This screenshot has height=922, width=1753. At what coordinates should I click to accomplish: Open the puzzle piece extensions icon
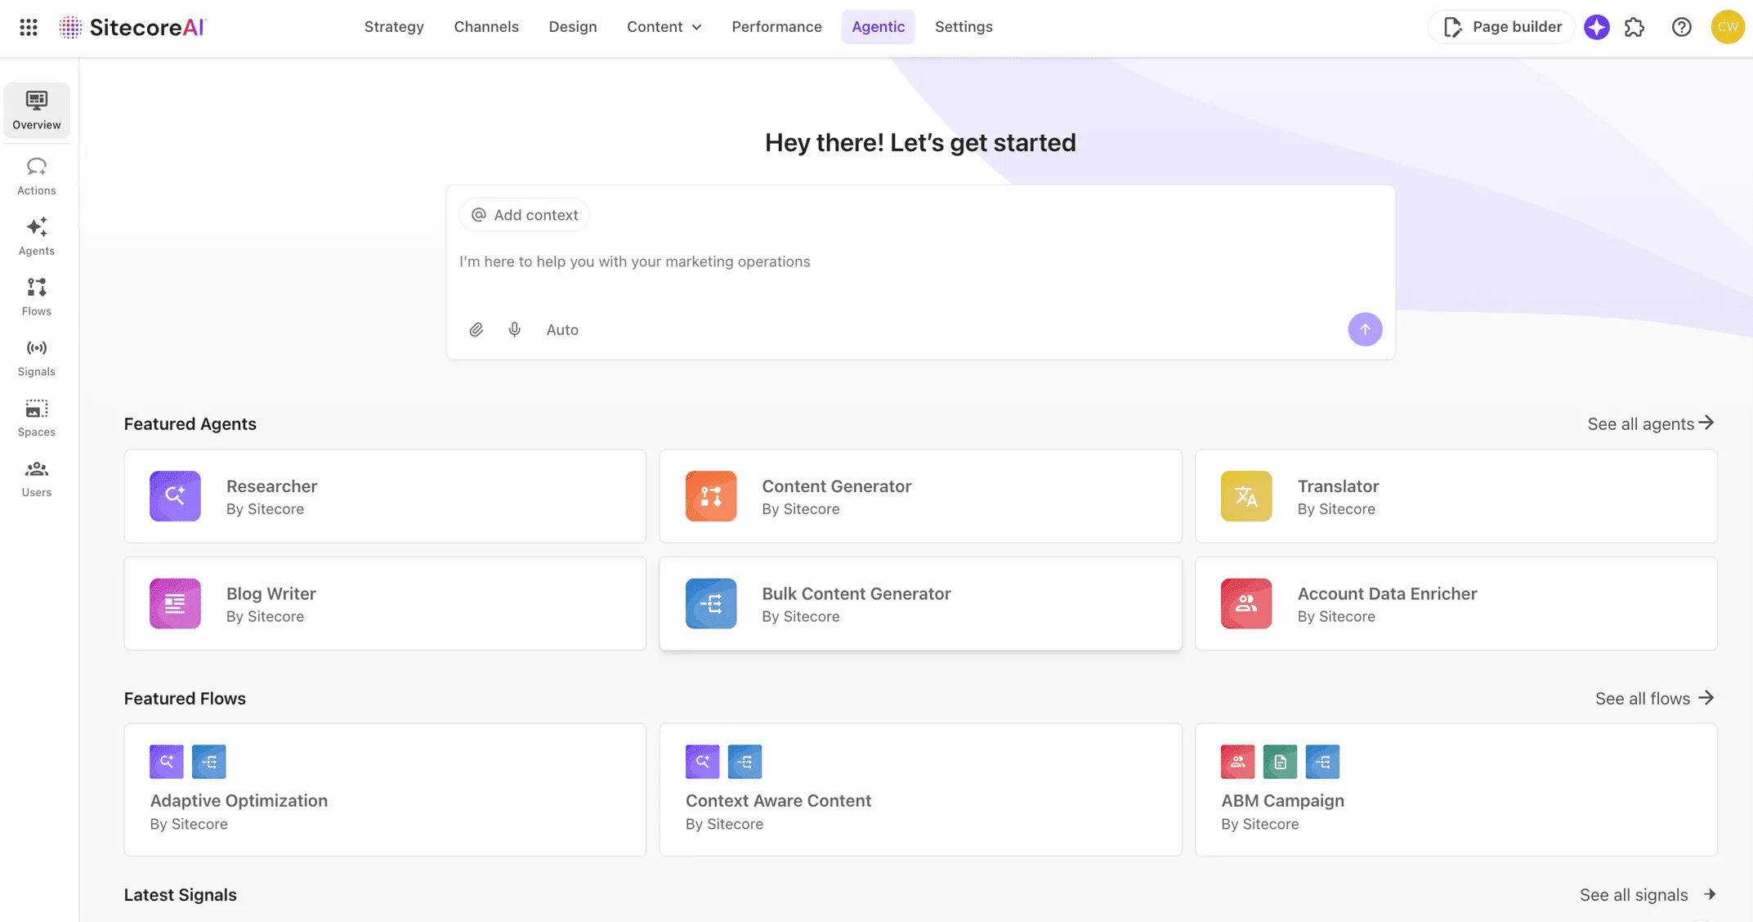coord(1634,27)
